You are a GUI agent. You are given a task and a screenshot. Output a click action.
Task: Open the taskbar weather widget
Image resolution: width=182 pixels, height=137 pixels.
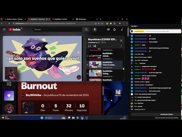[6, 118]
